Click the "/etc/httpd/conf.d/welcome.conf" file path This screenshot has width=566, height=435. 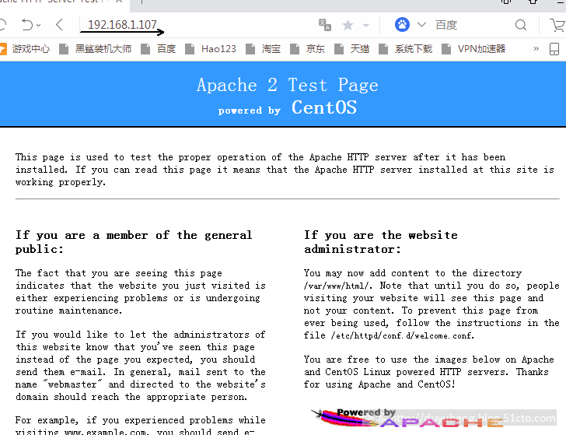(403, 335)
